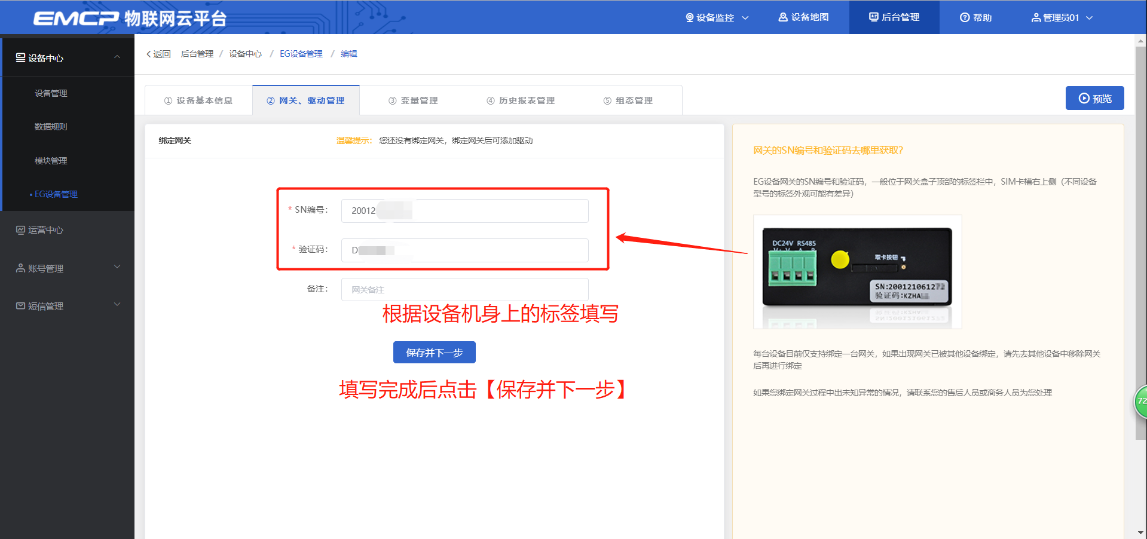This screenshot has width=1147, height=539.
Task: Expand the 账号管理 sidebar menu
Action: coord(117,268)
